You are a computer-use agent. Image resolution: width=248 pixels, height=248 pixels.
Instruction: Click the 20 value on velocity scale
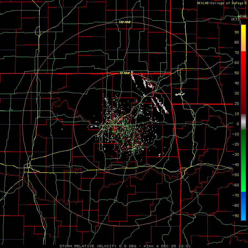[237, 103]
